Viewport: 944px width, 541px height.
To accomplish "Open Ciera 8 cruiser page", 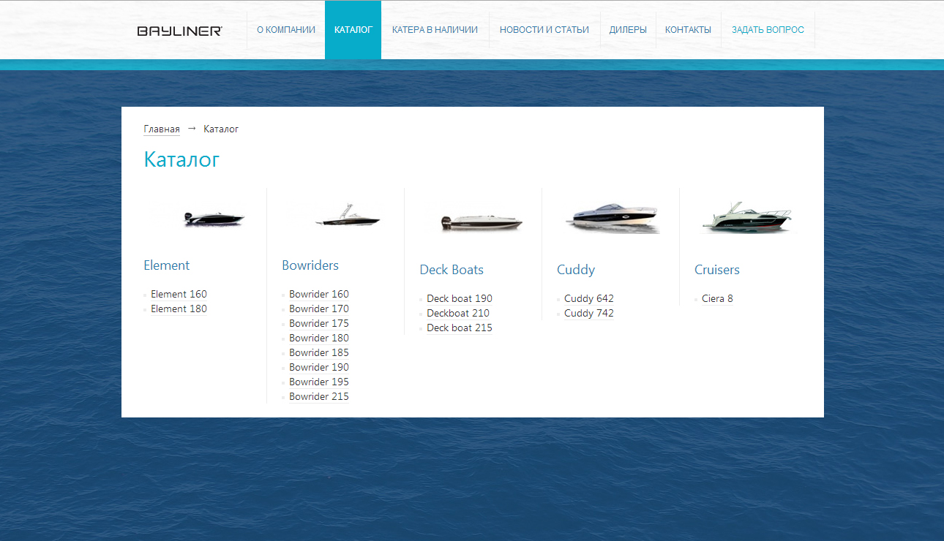I will [x=717, y=299].
